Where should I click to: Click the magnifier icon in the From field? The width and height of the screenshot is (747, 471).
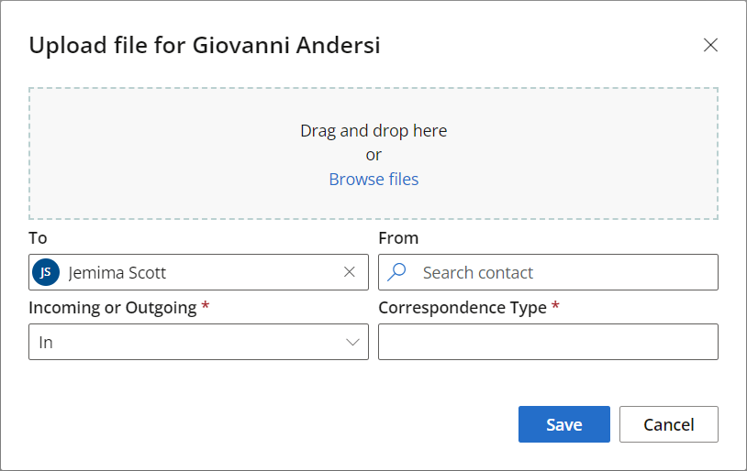click(x=396, y=272)
